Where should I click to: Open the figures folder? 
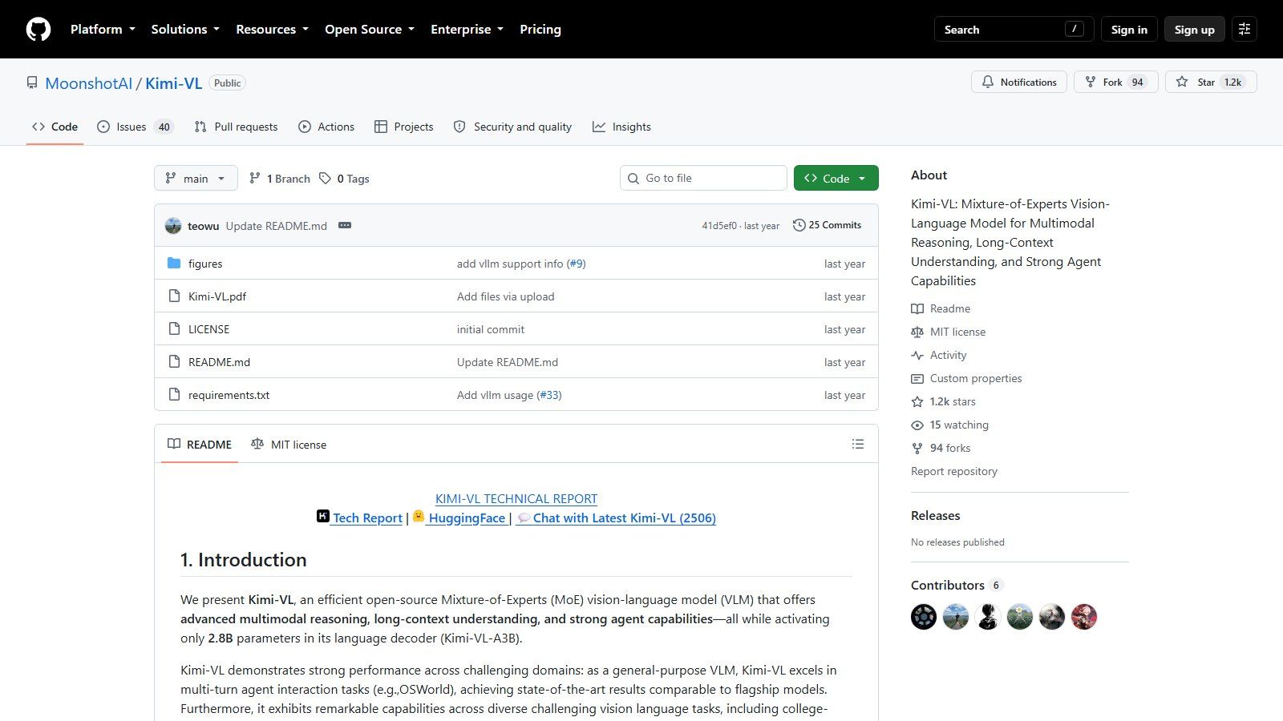pos(205,264)
